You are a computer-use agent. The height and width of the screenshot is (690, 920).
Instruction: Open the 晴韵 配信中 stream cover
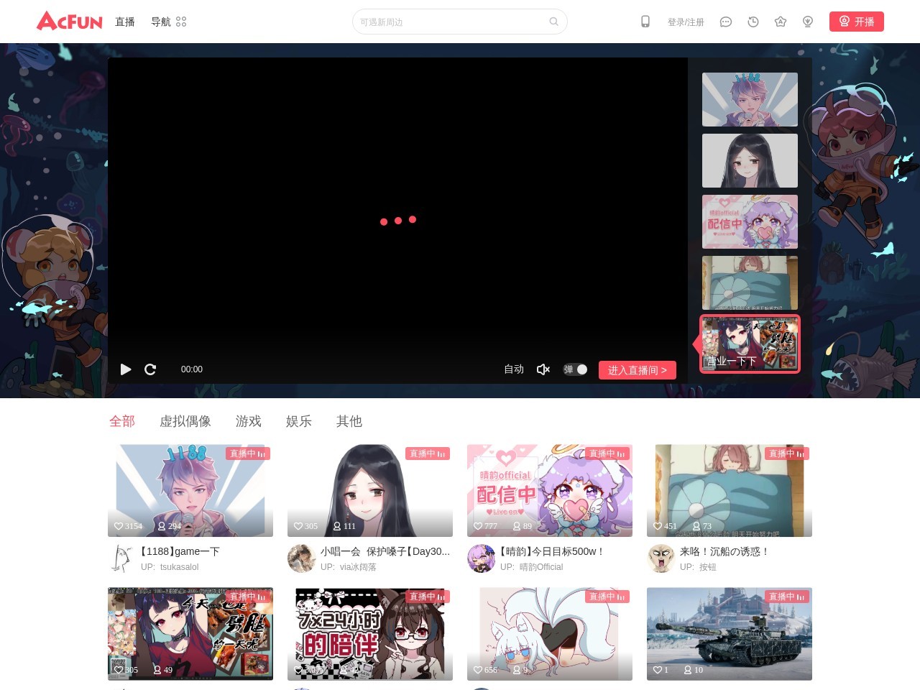550,490
